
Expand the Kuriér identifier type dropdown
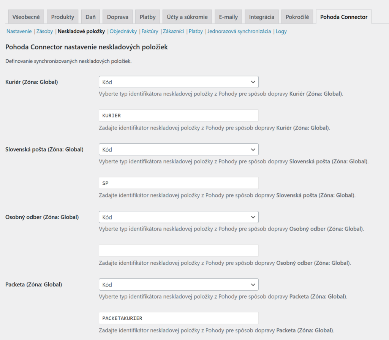(179, 82)
